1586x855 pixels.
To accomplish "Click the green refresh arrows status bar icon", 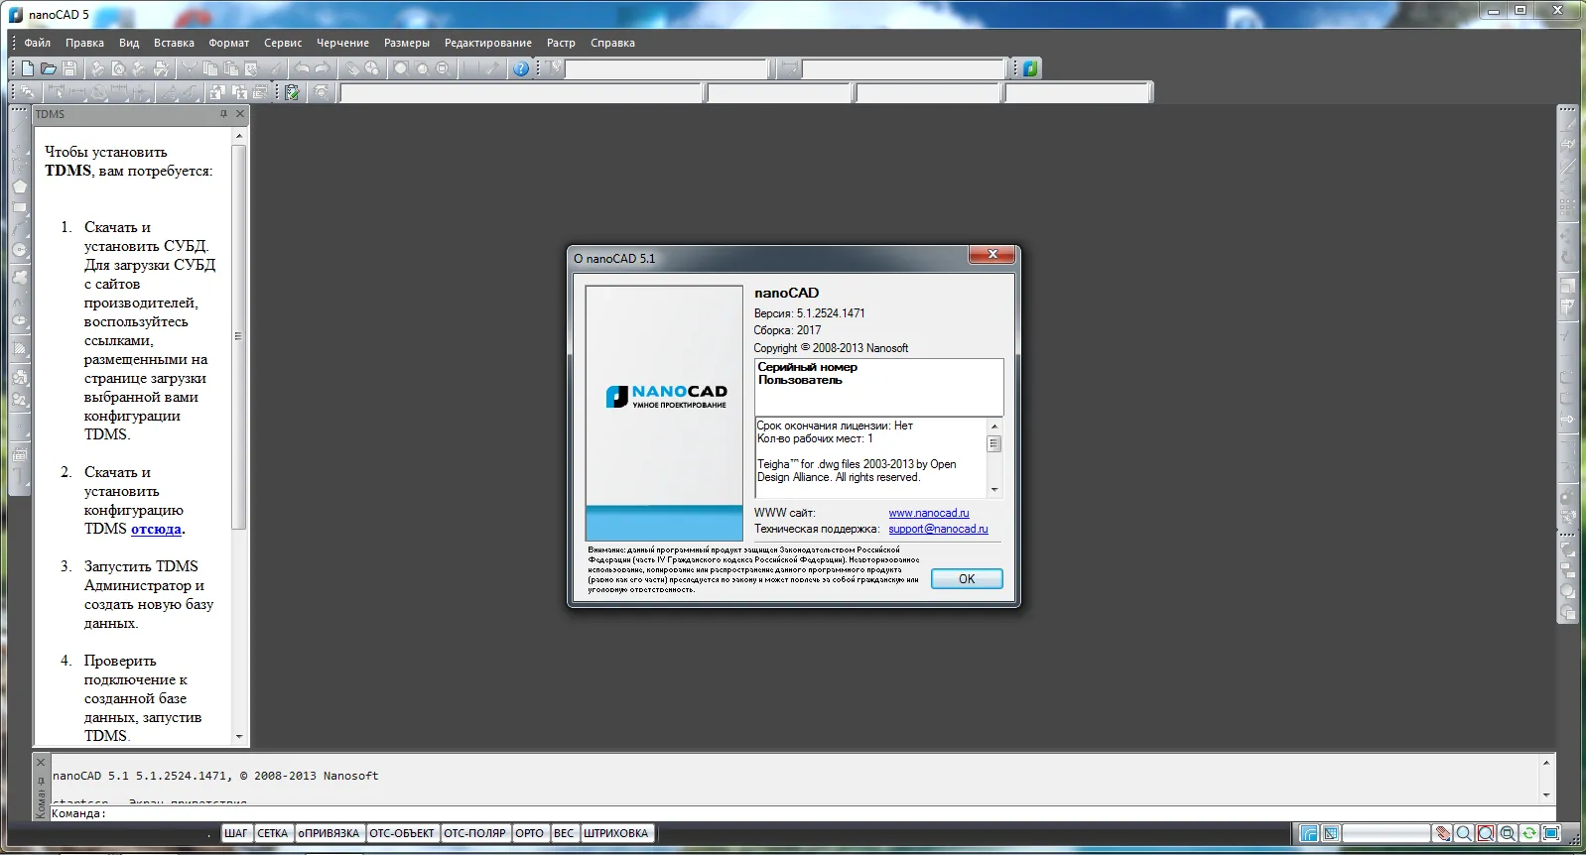I will coord(1529,833).
